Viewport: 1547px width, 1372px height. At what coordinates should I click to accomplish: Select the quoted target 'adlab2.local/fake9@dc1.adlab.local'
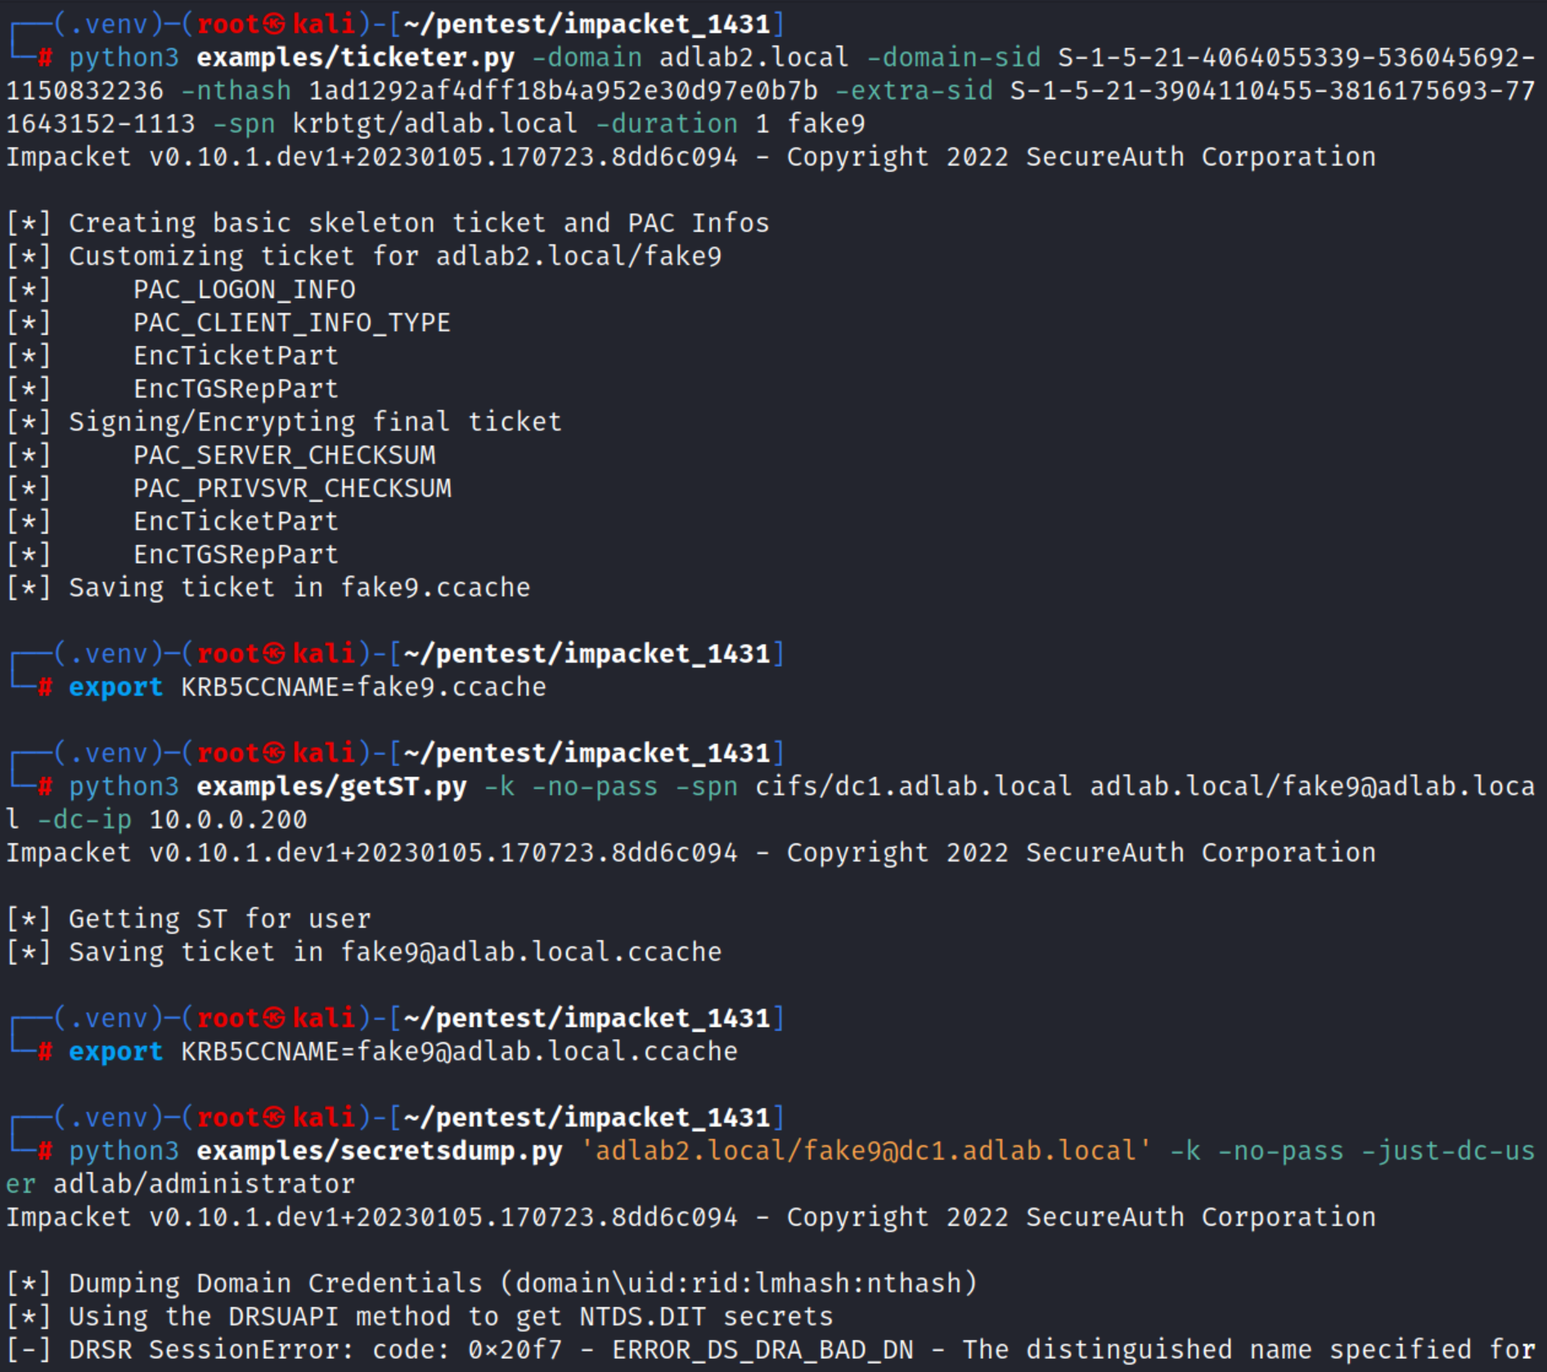866,1150
